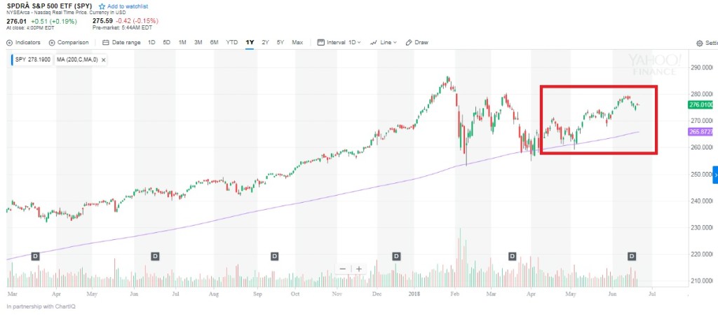The width and height of the screenshot is (718, 322).
Task: Click the dividend marker near February 2018
Action: 396,256
